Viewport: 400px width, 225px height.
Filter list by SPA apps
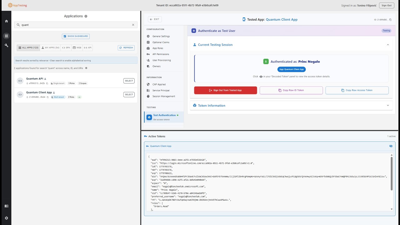(x=66, y=48)
